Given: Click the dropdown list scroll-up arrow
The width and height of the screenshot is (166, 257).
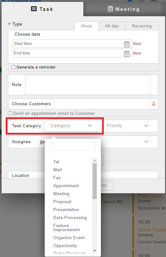Looking at the screenshot, I should [94, 161].
